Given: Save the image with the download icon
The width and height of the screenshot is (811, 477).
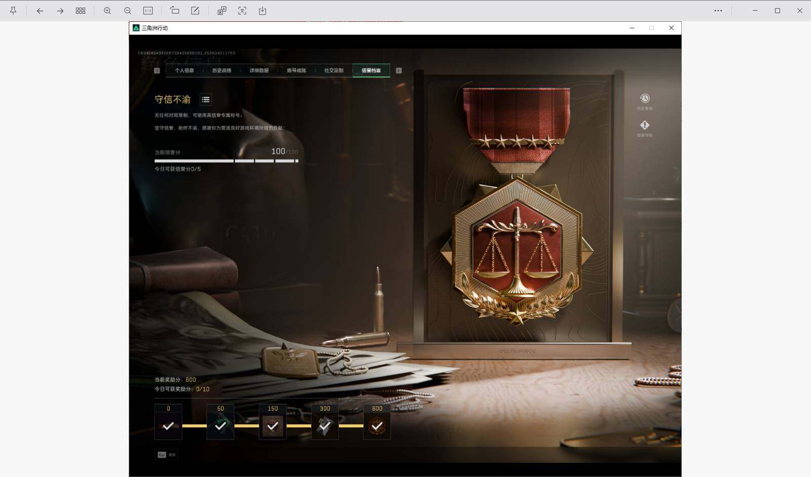Looking at the screenshot, I should click(x=263, y=11).
